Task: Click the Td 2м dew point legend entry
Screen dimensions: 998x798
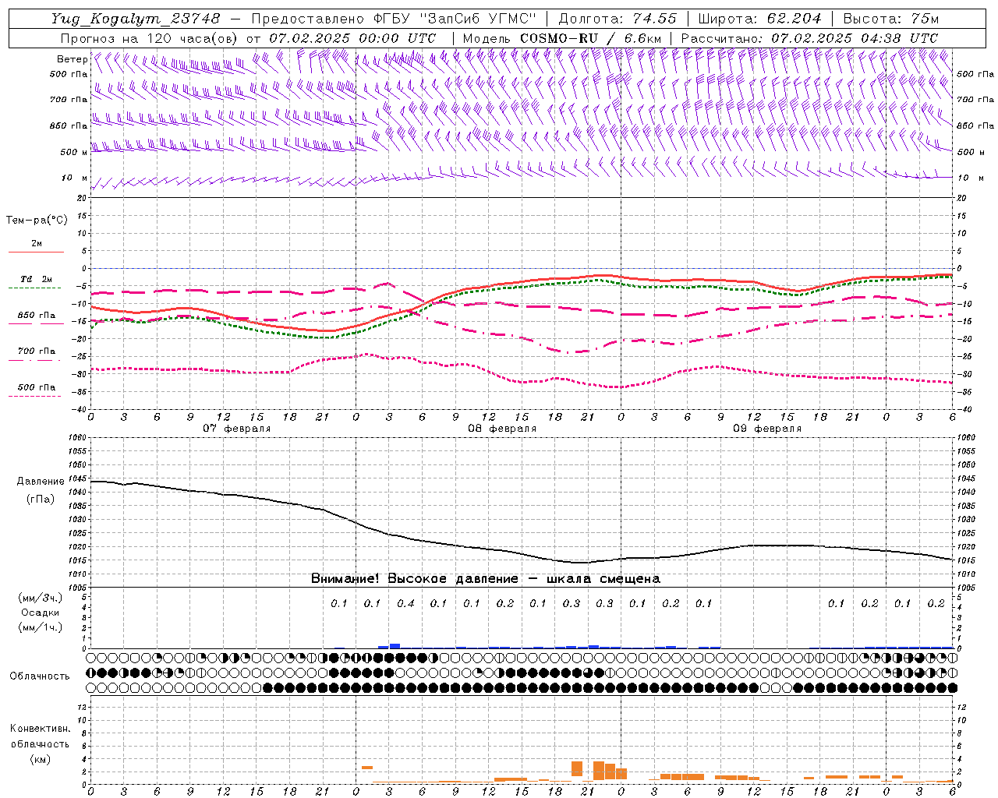Action: 37,279
